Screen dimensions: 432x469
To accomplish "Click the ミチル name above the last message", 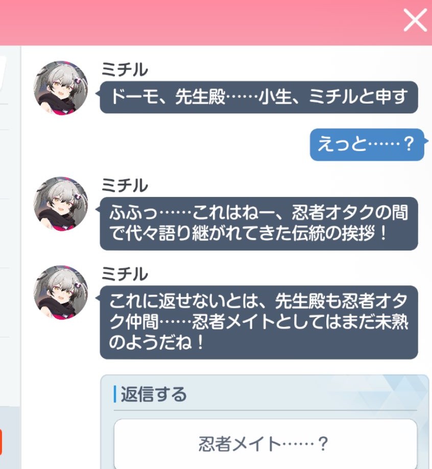I will [125, 274].
